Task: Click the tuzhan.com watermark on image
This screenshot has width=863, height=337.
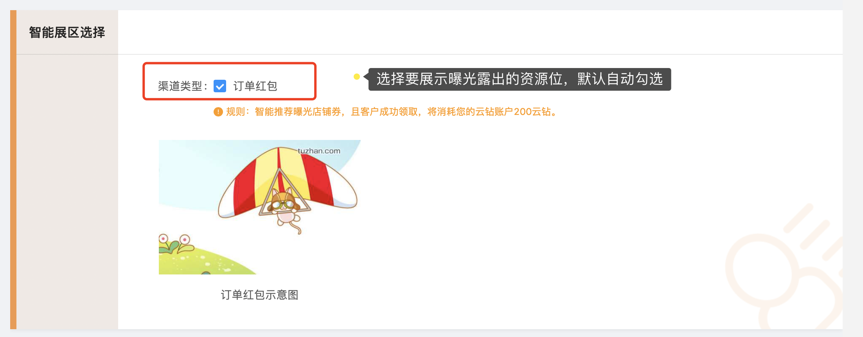Action: [319, 151]
